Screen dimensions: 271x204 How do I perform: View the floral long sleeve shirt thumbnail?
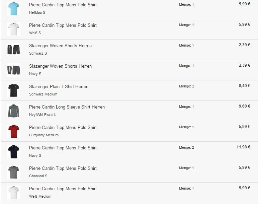[x=14, y=111]
